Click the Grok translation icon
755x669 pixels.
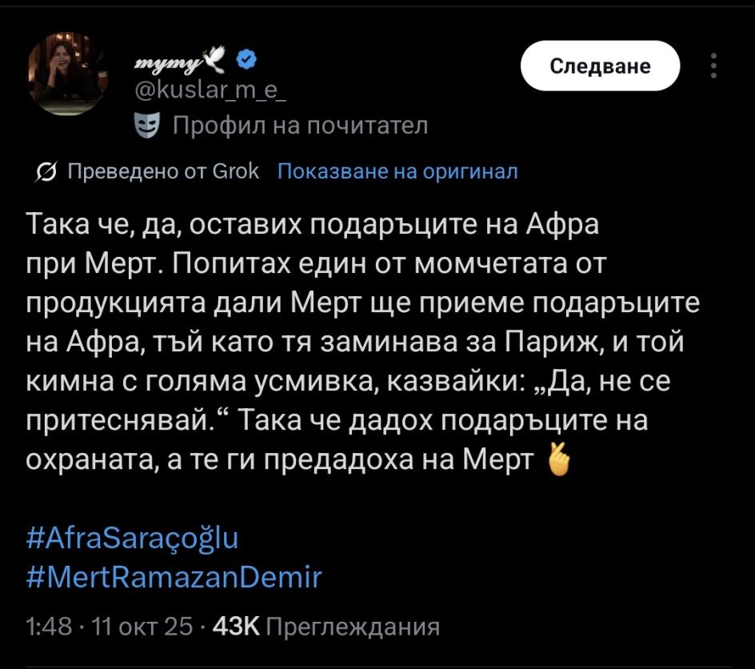point(46,171)
